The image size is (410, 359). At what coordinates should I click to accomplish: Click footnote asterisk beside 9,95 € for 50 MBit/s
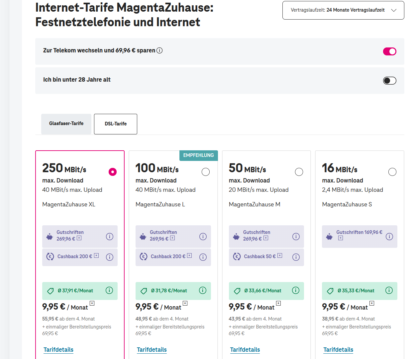(x=279, y=303)
